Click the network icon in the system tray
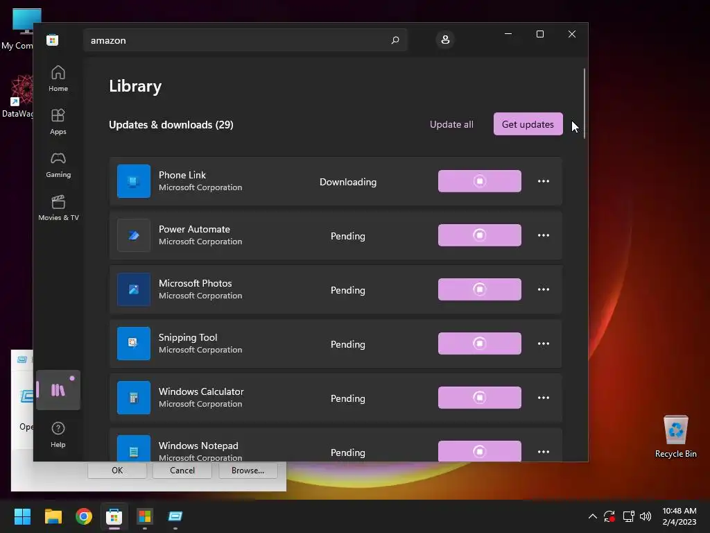 628,516
